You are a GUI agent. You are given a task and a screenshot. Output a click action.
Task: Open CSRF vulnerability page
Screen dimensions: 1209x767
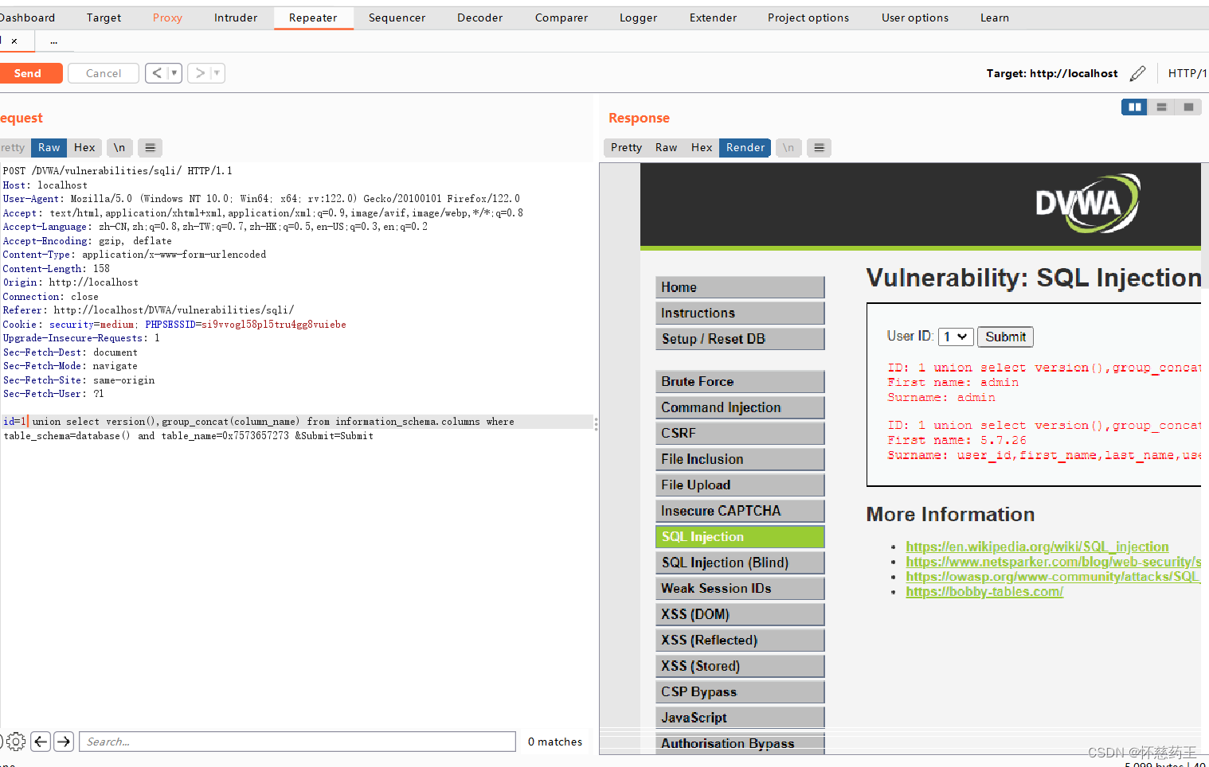click(740, 433)
